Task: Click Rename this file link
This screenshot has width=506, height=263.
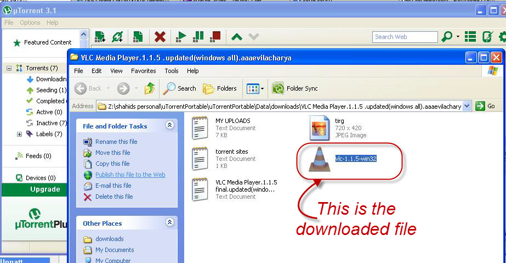Action: click(x=116, y=142)
